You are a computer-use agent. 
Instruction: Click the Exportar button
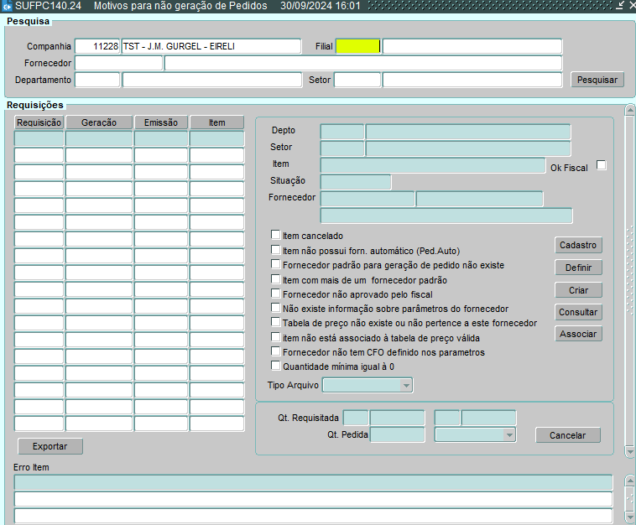click(x=50, y=446)
